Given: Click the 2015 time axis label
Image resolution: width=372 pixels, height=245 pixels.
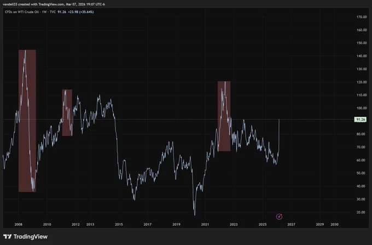Looking at the screenshot, I should tap(119, 224).
